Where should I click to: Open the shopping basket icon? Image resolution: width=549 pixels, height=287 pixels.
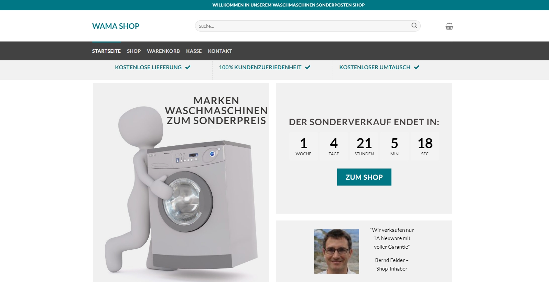point(449,26)
